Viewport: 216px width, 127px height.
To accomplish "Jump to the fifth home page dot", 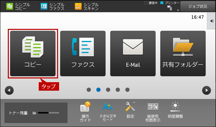I will tap(127, 90).
